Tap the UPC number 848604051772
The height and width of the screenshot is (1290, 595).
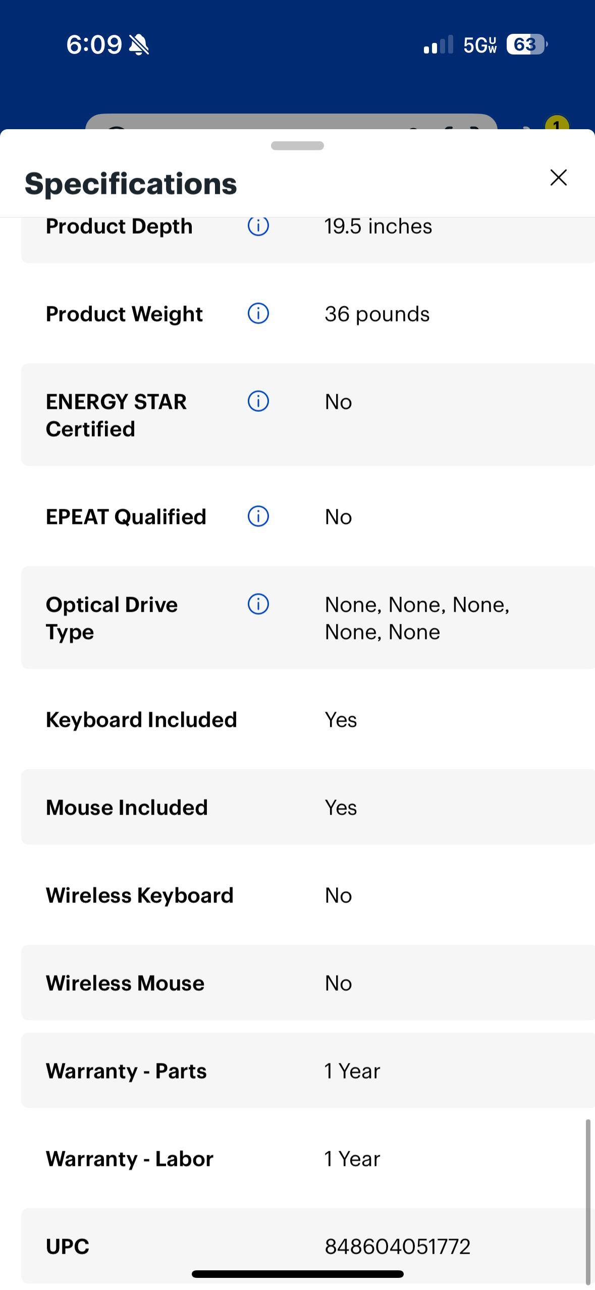[x=397, y=1247]
